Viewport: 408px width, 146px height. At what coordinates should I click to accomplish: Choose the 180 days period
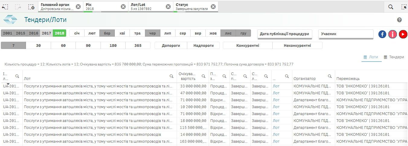tap(113, 46)
